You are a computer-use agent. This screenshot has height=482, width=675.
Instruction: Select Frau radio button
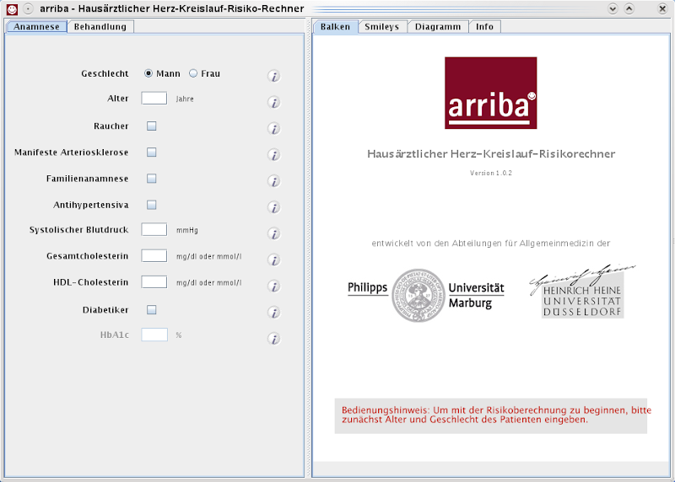tap(193, 73)
